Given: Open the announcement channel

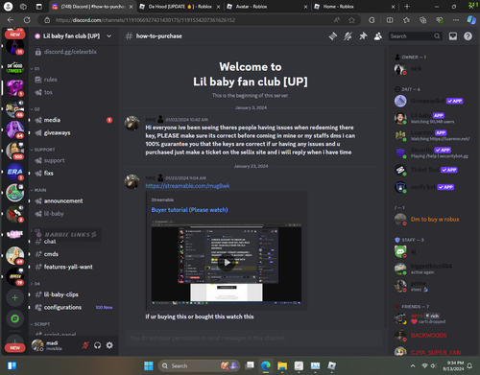Looking at the screenshot, I should point(74,201).
